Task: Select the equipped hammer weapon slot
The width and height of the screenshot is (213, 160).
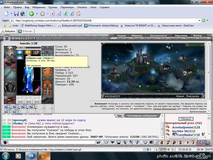Action: 10,73
